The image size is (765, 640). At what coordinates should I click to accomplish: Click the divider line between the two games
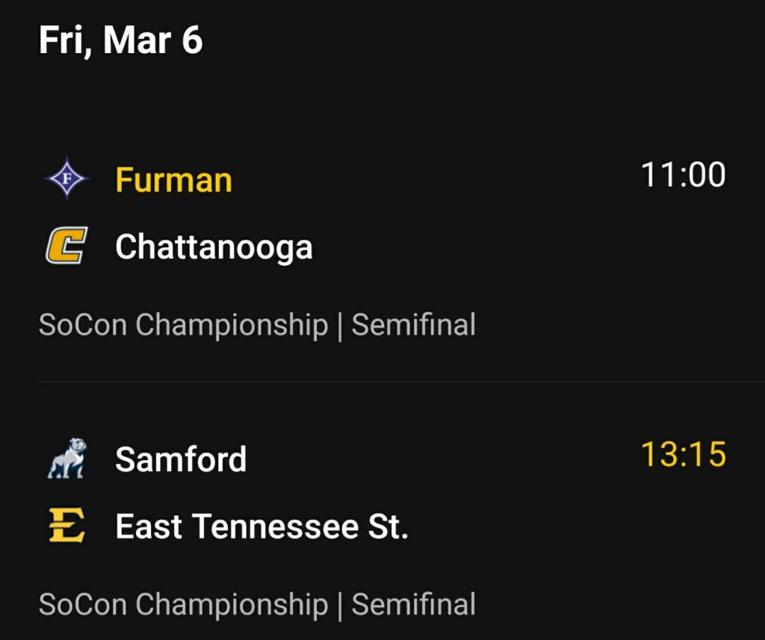click(x=382, y=382)
